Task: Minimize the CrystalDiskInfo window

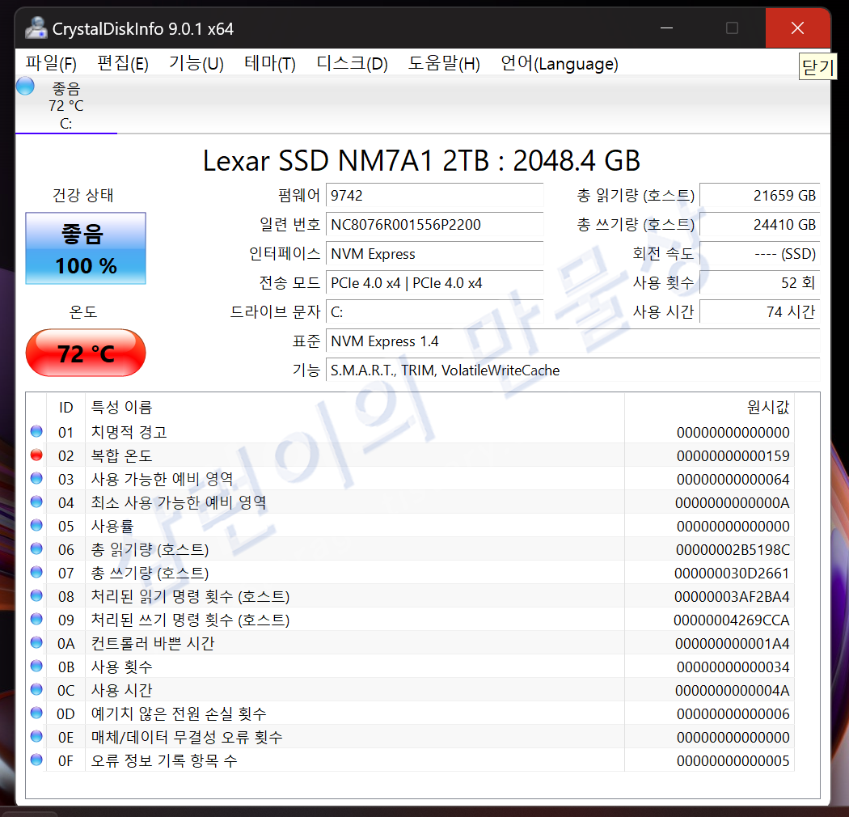Action: 667,28
